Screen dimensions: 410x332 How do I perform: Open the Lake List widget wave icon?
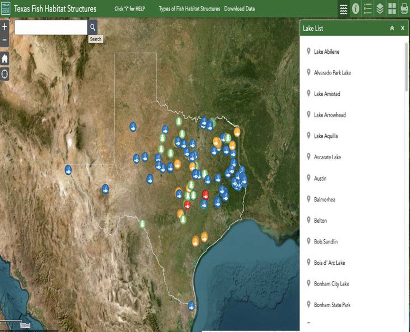tap(343, 9)
